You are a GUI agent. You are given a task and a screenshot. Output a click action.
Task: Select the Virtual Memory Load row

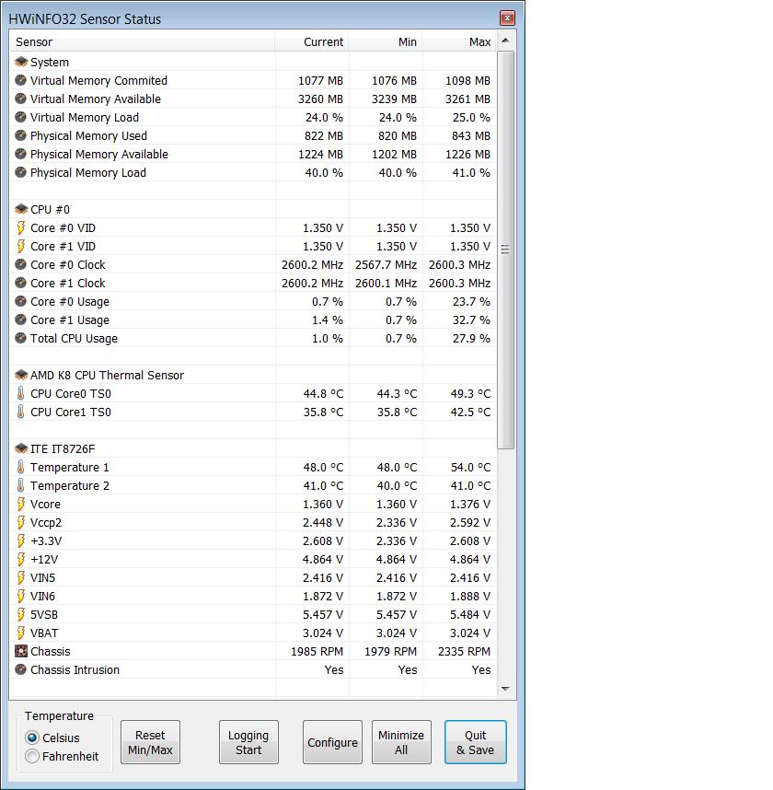coord(253,117)
